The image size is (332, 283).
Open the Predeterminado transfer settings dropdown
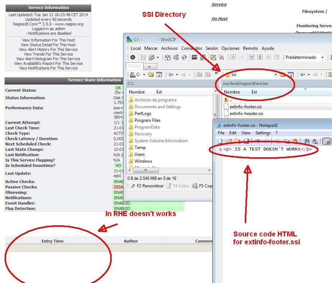(x=322, y=57)
